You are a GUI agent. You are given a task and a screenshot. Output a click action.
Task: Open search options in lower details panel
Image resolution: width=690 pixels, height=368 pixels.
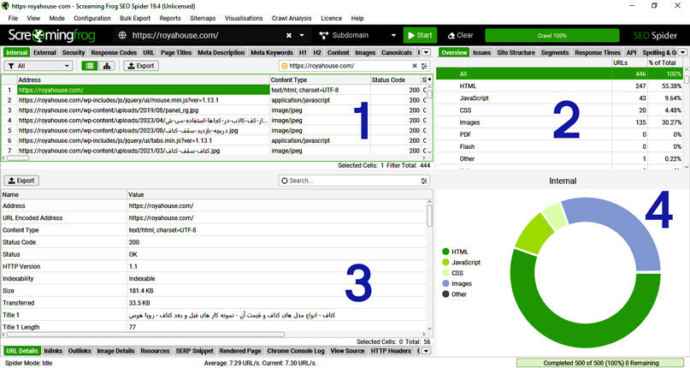point(424,181)
